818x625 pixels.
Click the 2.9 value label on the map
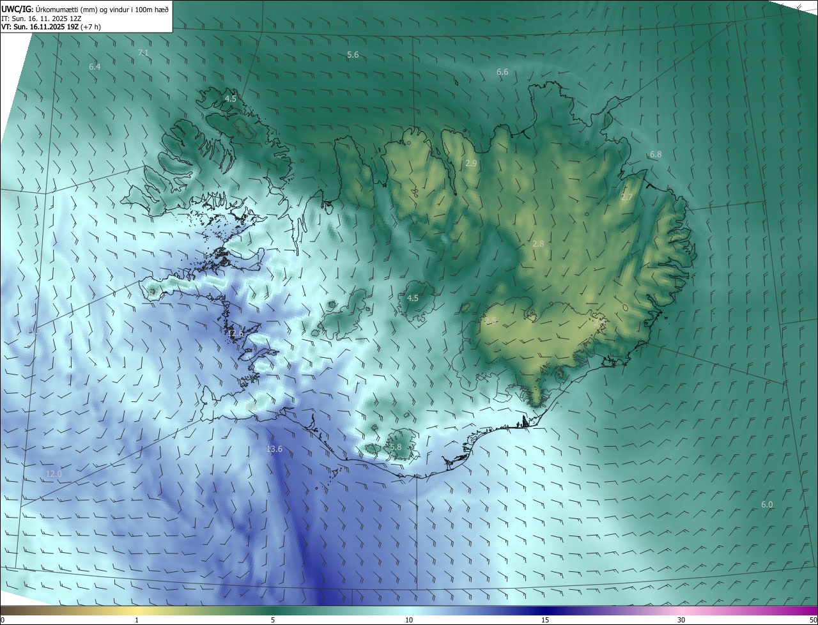coord(471,164)
